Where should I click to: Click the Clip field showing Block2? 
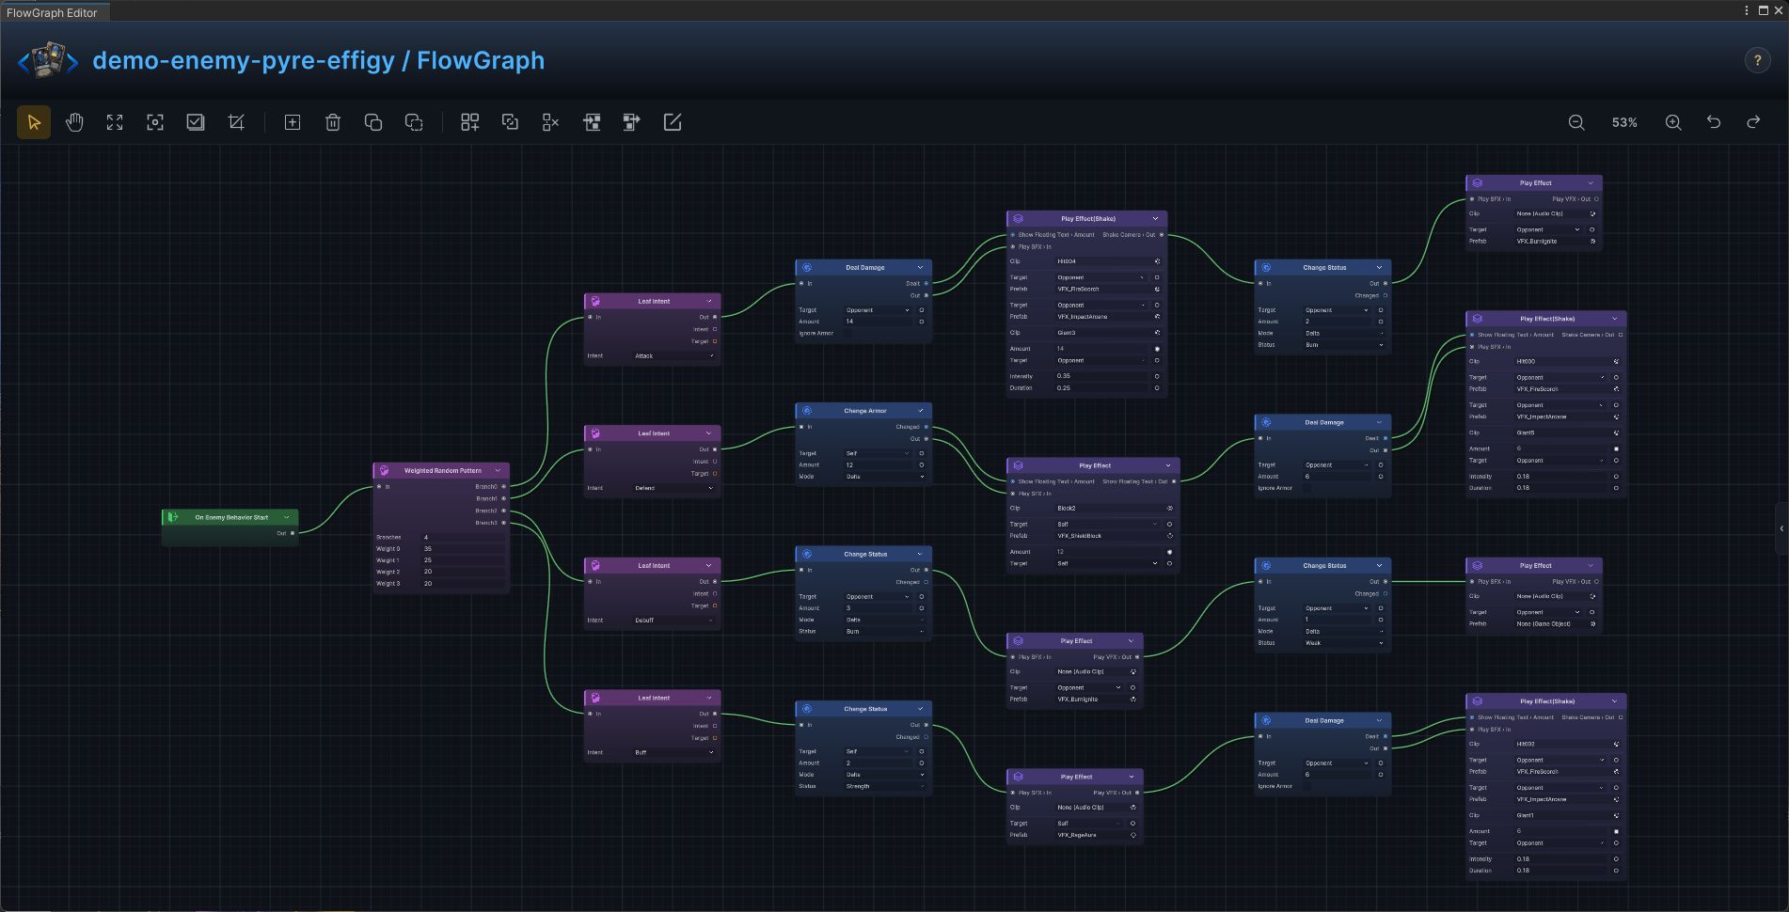[1115, 508]
